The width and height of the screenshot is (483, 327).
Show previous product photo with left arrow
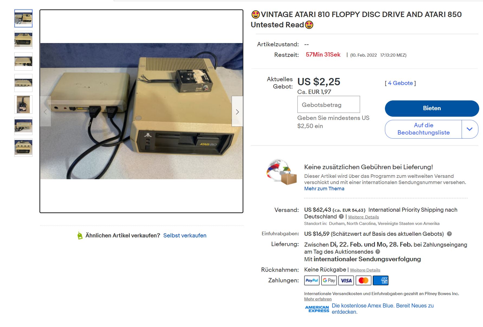tap(46, 112)
